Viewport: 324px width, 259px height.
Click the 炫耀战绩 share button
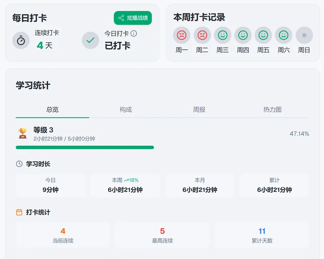pyautogui.click(x=133, y=18)
